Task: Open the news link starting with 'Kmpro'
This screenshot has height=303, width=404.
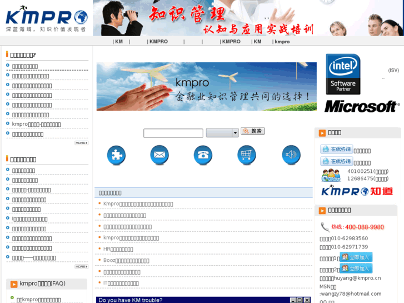Action: (x=138, y=203)
